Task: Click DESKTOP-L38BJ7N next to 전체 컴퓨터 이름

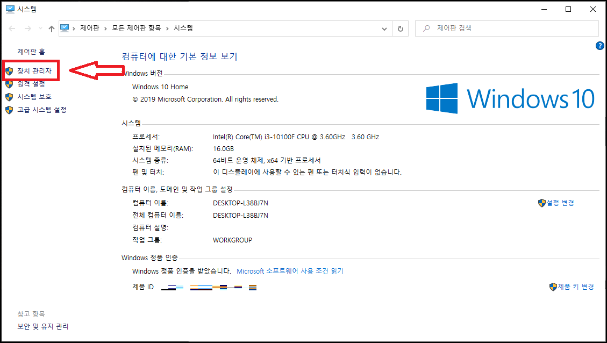Action: tap(240, 215)
